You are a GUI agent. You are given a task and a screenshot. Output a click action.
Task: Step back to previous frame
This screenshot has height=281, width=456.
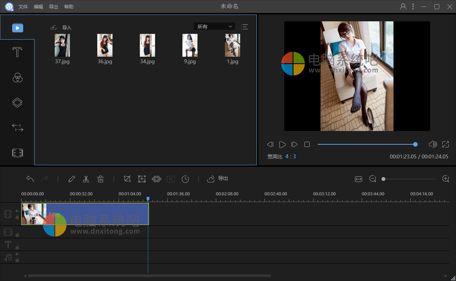click(270, 144)
